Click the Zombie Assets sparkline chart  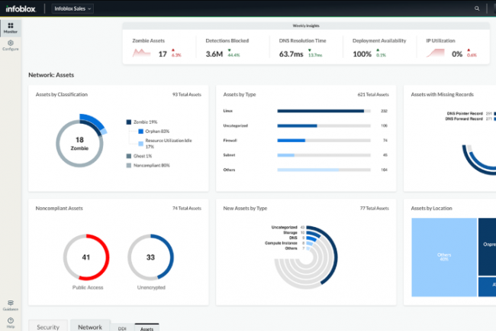141,54
